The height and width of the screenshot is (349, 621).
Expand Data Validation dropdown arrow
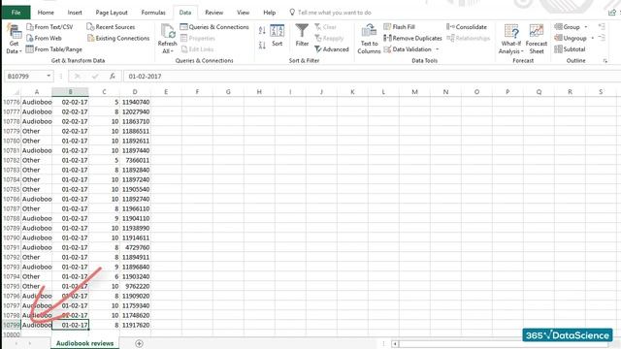[x=438, y=49]
